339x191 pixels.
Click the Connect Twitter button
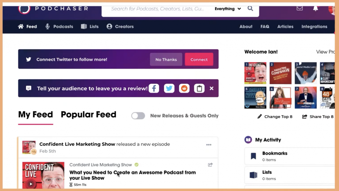(199, 59)
